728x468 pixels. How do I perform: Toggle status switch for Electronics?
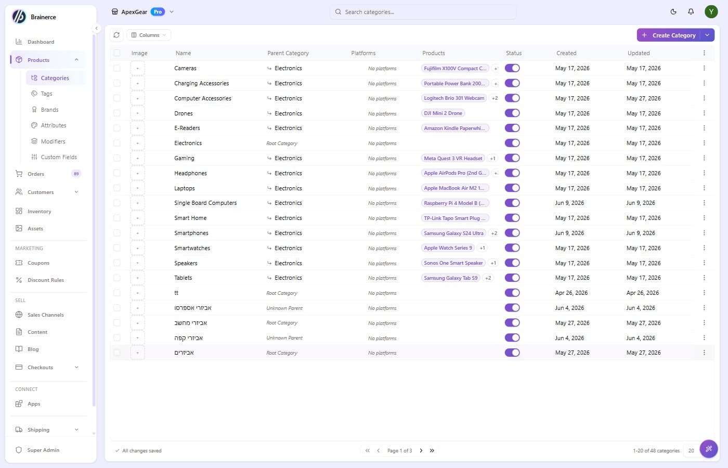tap(512, 143)
